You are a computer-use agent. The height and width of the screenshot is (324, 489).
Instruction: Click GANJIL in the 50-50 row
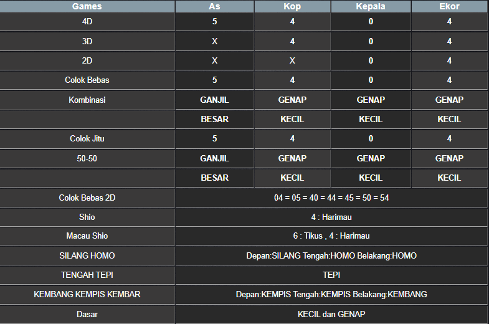click(214, 158)
